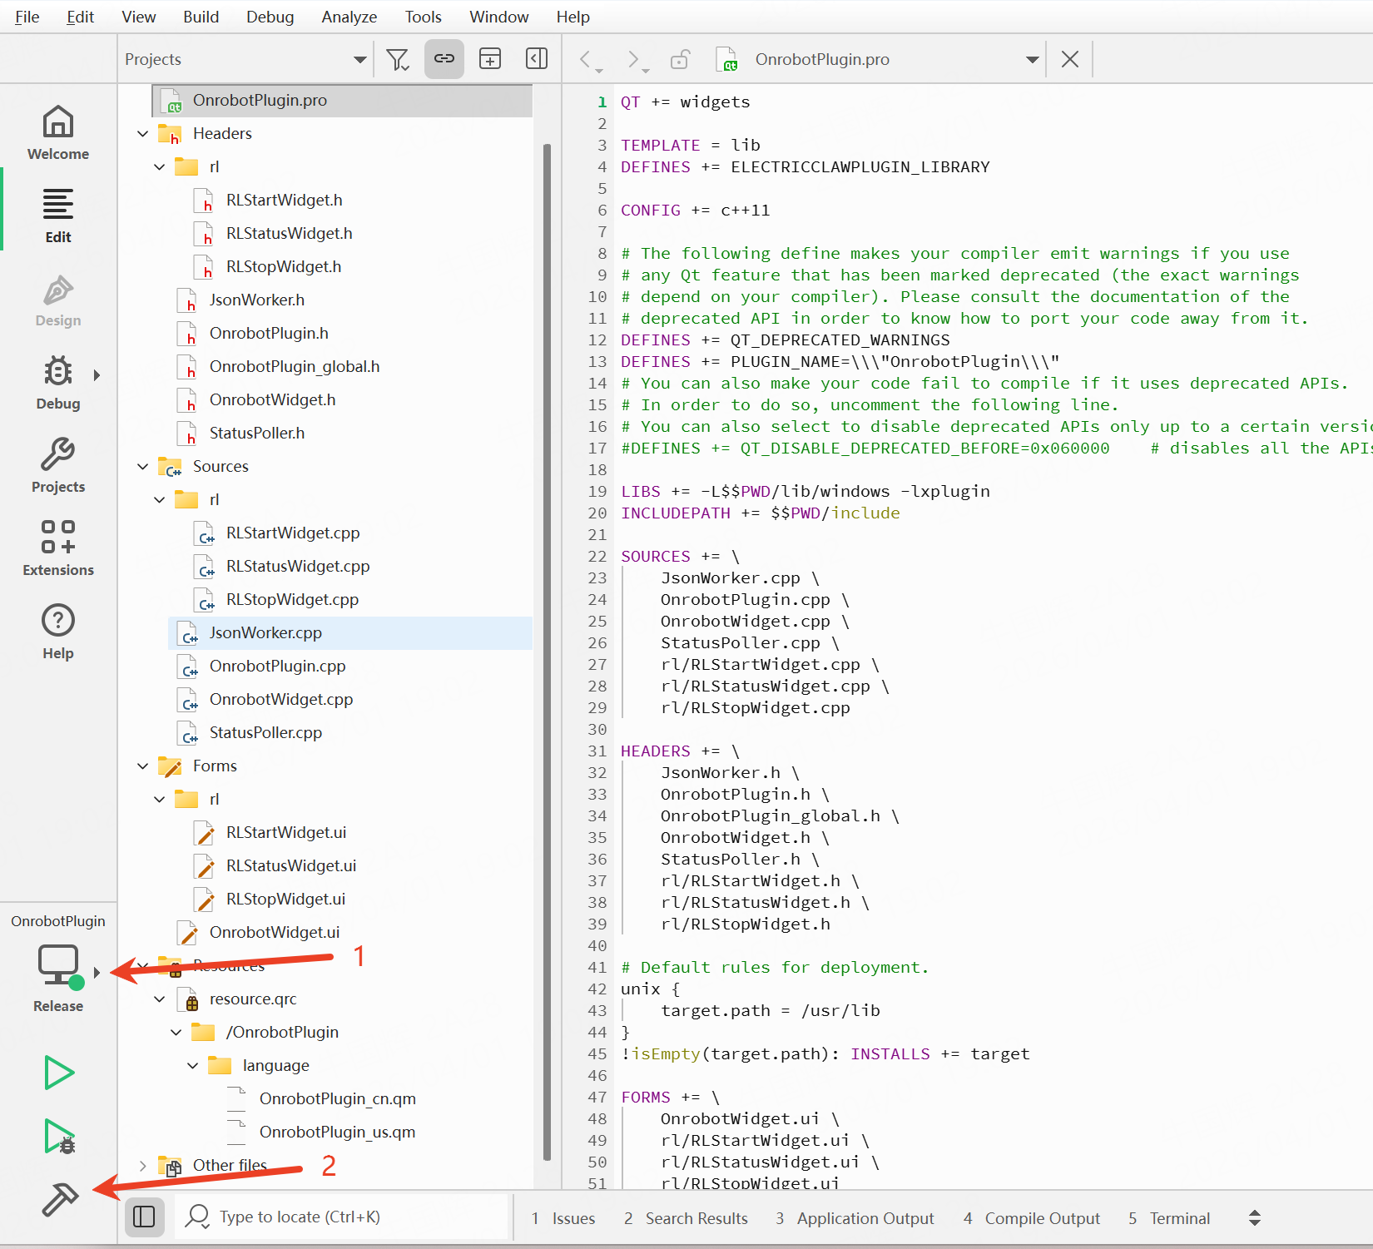Open OnrobotWidget.ui form file
This screenshot has height=1249, width=1373.
[274, 932]
